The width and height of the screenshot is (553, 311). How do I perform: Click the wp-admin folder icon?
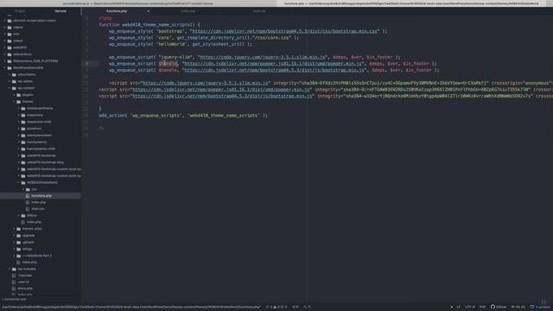coord(14,81)
